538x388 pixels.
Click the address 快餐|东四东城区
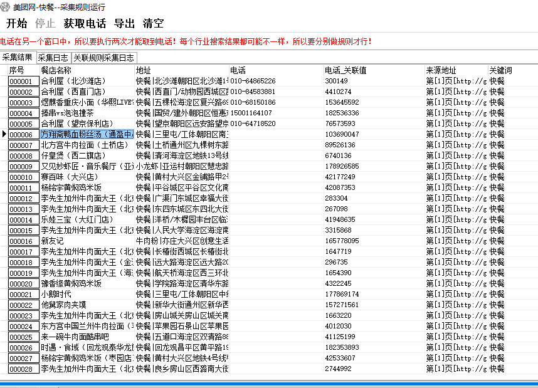[182, 209]
